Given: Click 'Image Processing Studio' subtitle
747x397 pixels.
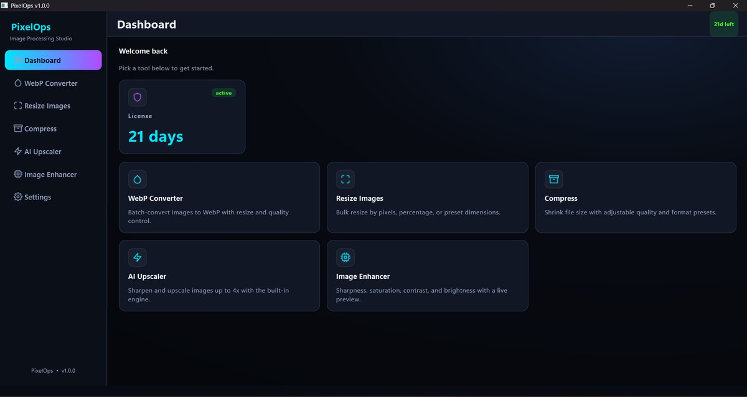Looking at the screenshot, I should 41,39.
